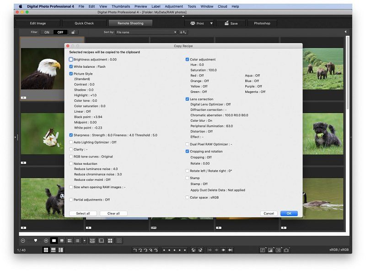Click the padlock icon next to filter buttons

click(73, 33)
